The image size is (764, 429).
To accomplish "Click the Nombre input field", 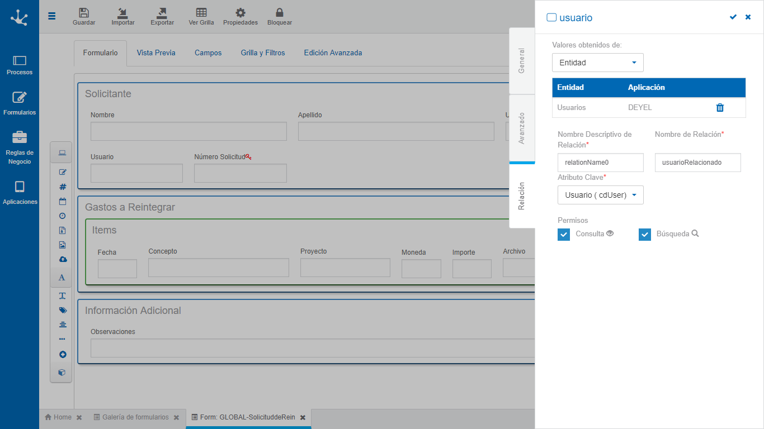I will pos(188,131).
